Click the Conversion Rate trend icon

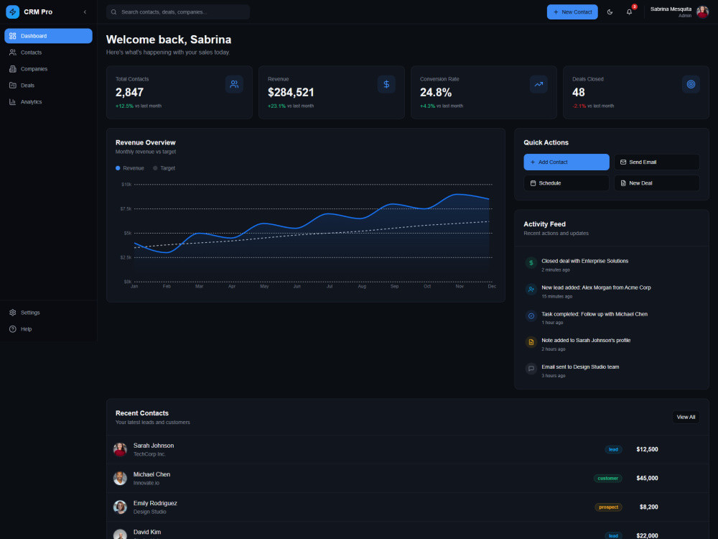[x=538, y=84]
